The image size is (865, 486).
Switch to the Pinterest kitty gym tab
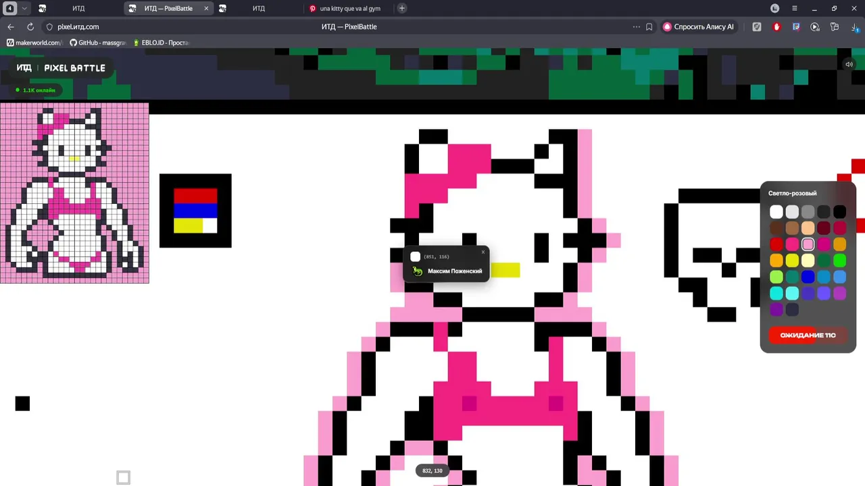pyautogui.click(x=345, y=9)
